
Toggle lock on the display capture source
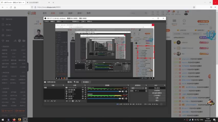[x=85, y=90]
